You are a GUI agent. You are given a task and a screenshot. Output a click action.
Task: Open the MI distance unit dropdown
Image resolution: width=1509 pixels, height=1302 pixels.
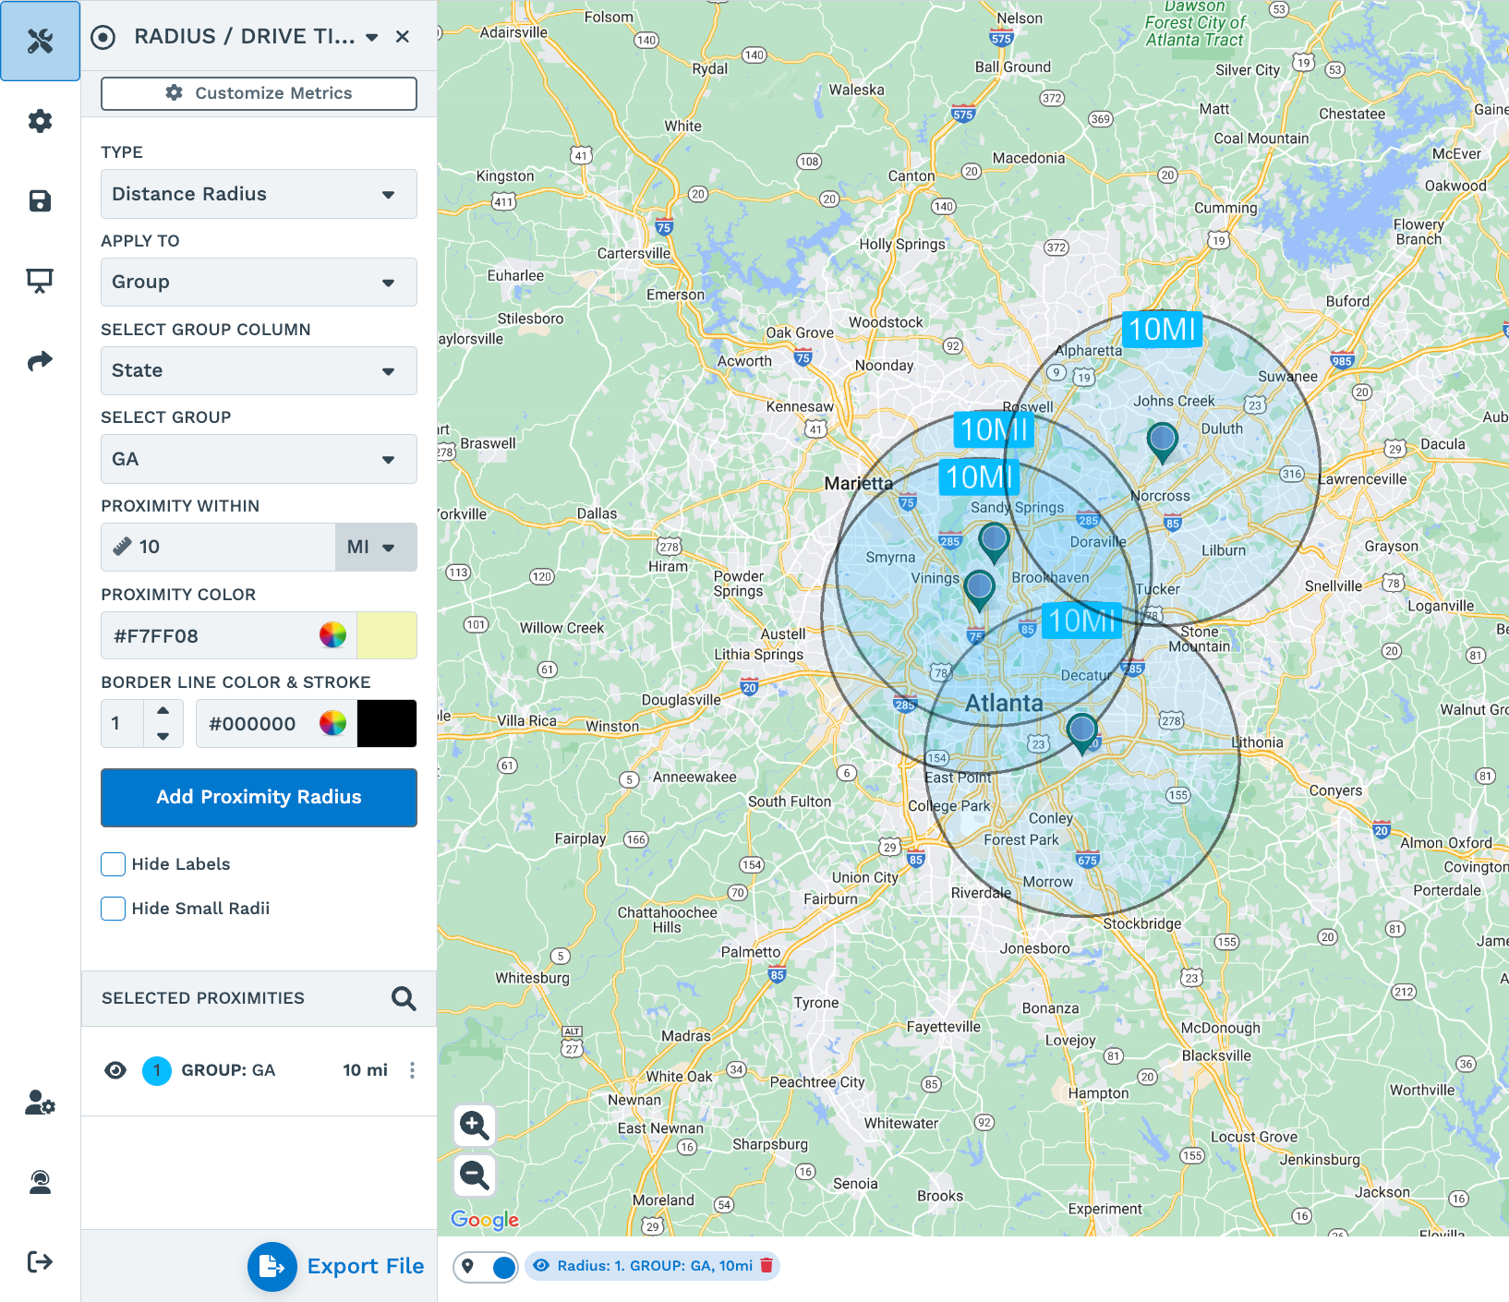point(376,547)
